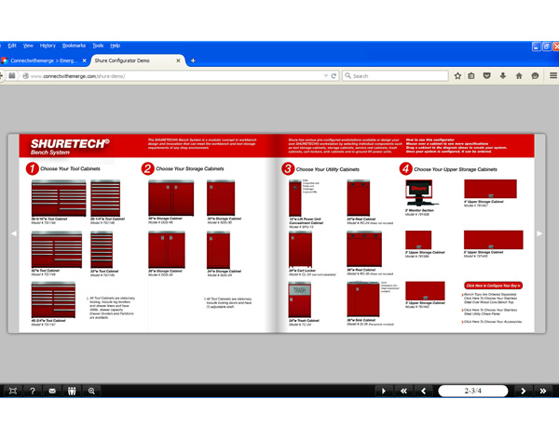Open the Tools menu
The width and height of the screenshot is (559, 439).
click(98, 46)
